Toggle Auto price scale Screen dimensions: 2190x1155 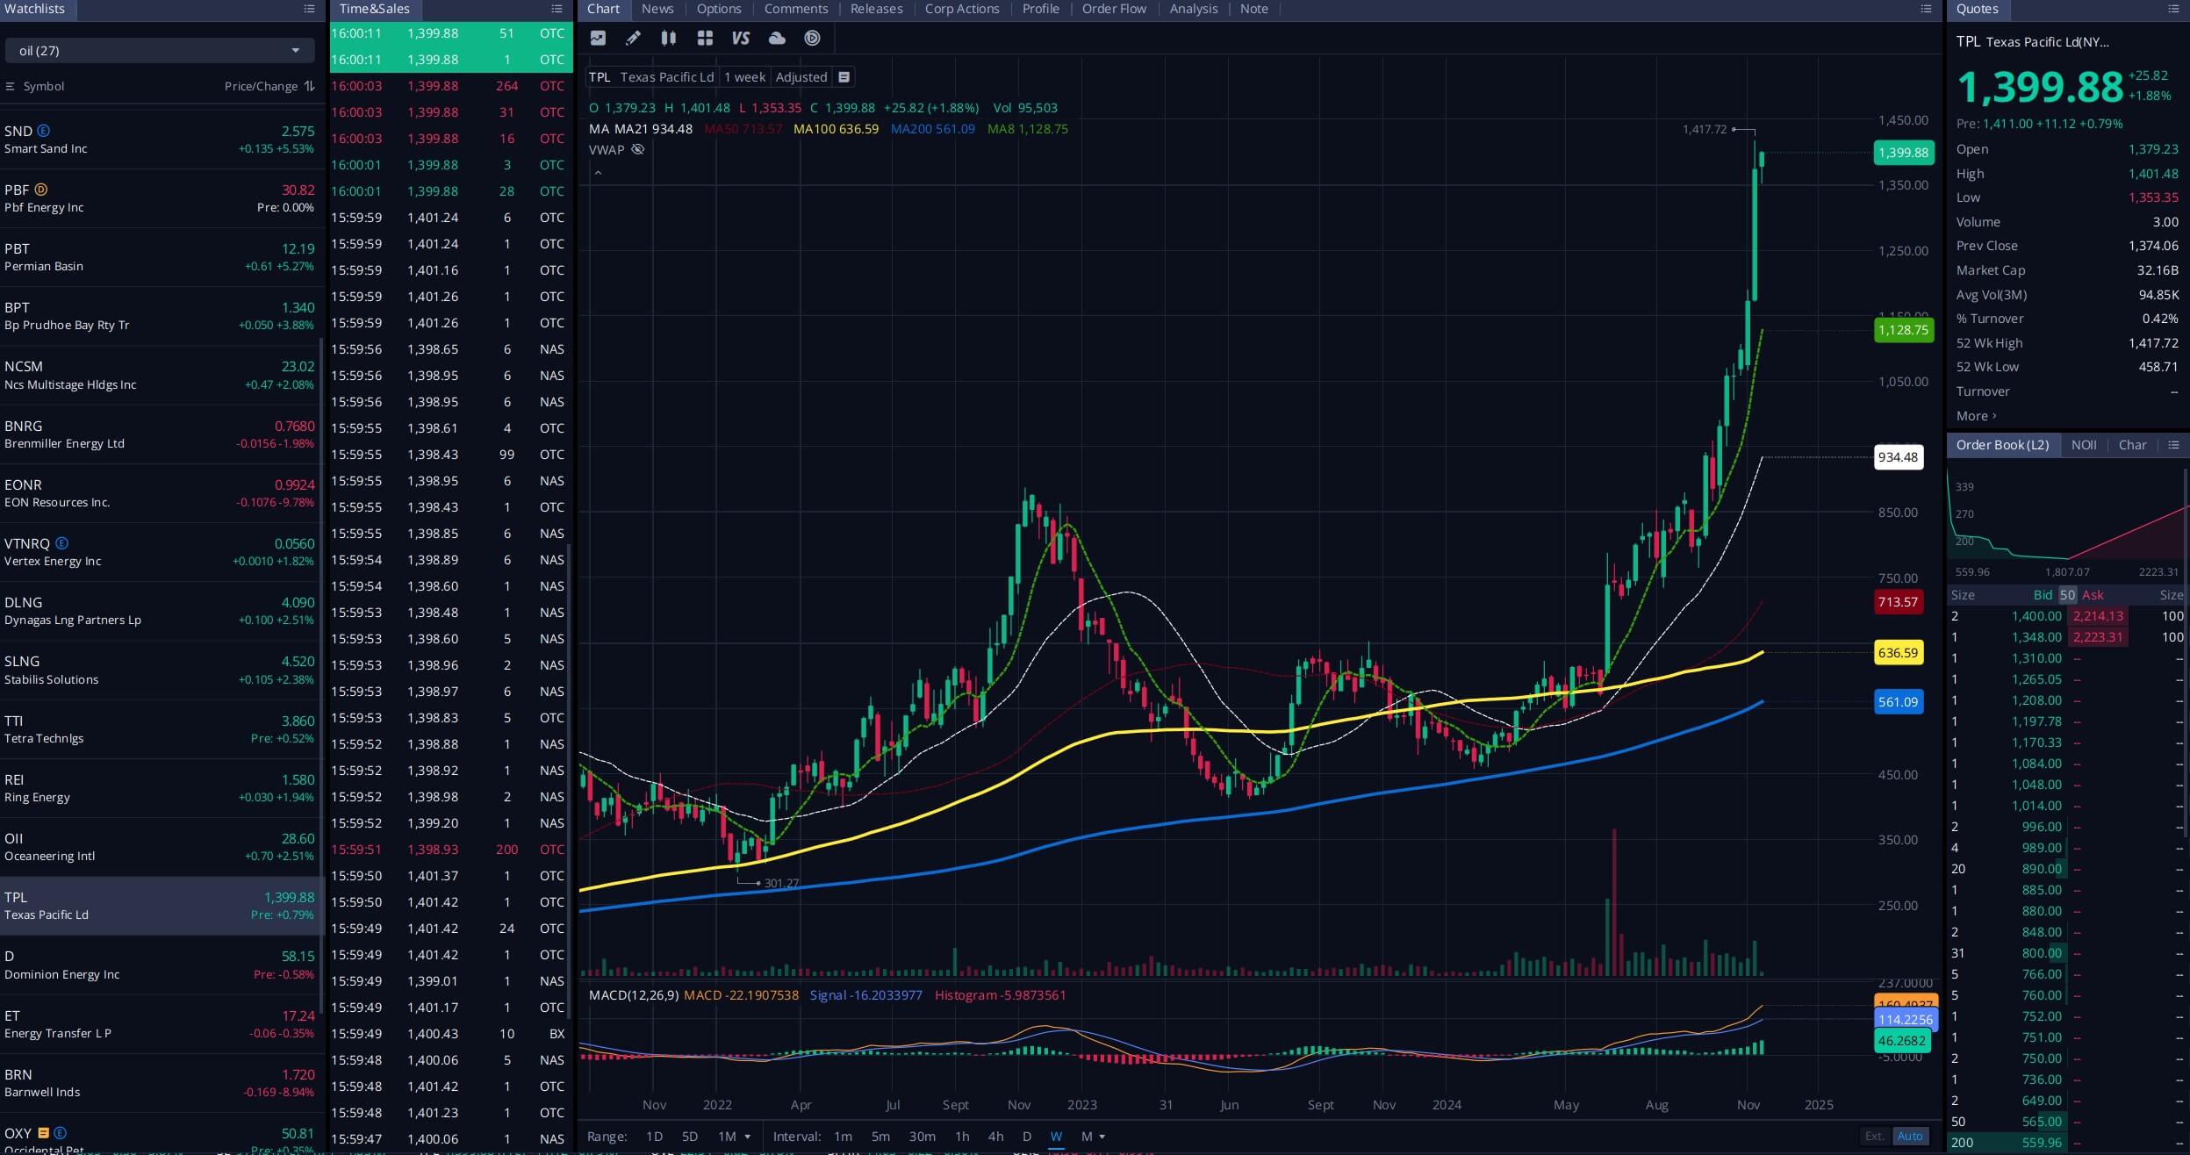[1909, 1136]
